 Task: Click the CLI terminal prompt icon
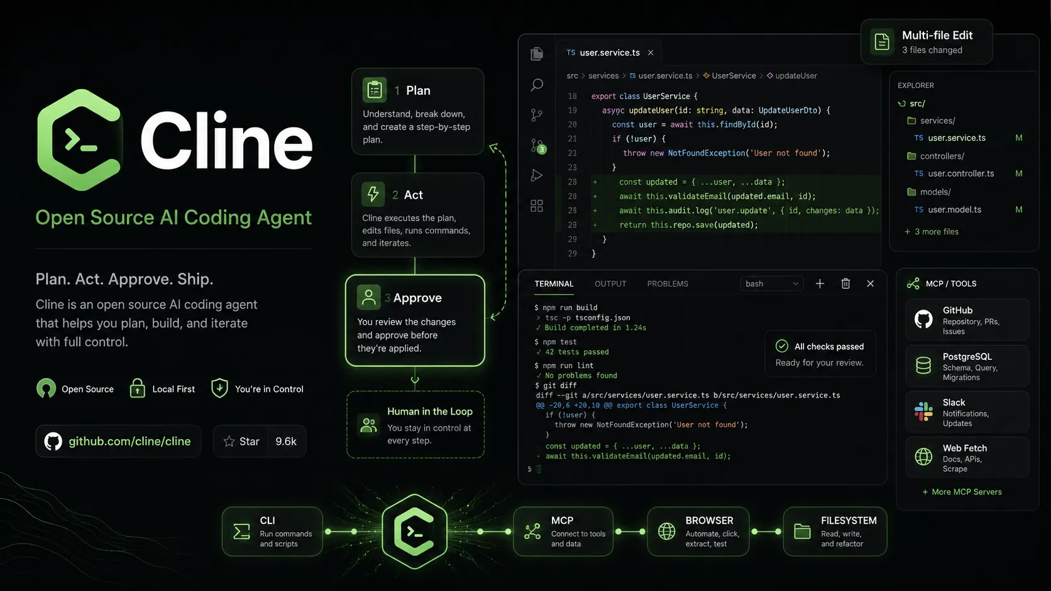coord(241,531)
